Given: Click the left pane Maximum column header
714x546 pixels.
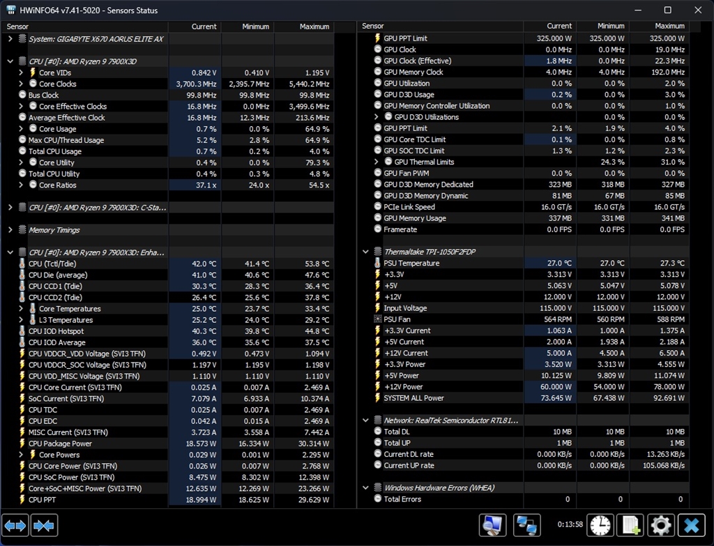Looking at the screenshot, I should point(304,26).
